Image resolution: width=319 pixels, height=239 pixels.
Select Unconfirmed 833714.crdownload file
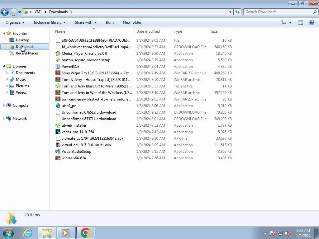coord(143,119)
